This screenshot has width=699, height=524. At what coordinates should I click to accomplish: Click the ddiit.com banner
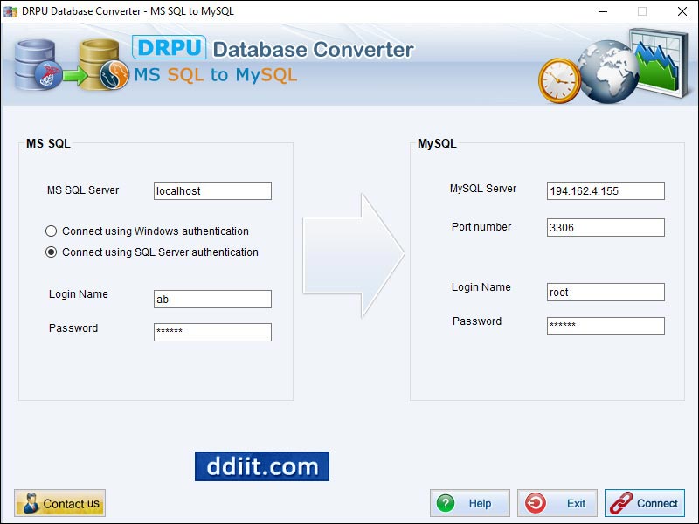click(260, 467)
